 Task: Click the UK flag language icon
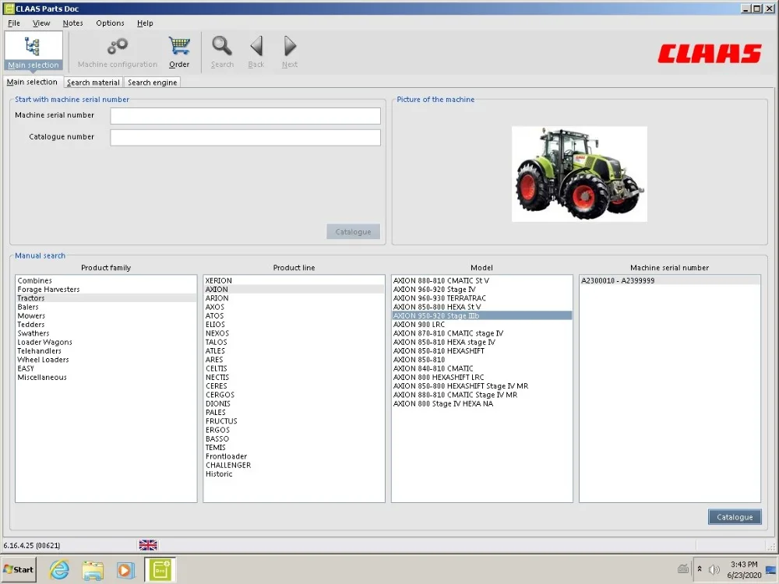[148, 545]
